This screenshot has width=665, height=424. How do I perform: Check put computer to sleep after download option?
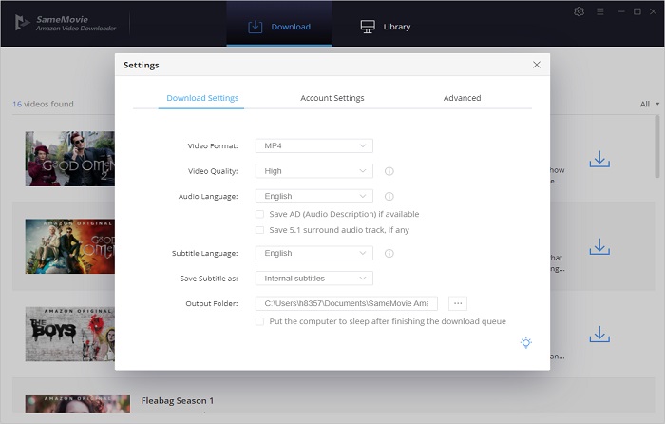coord(260,322)
